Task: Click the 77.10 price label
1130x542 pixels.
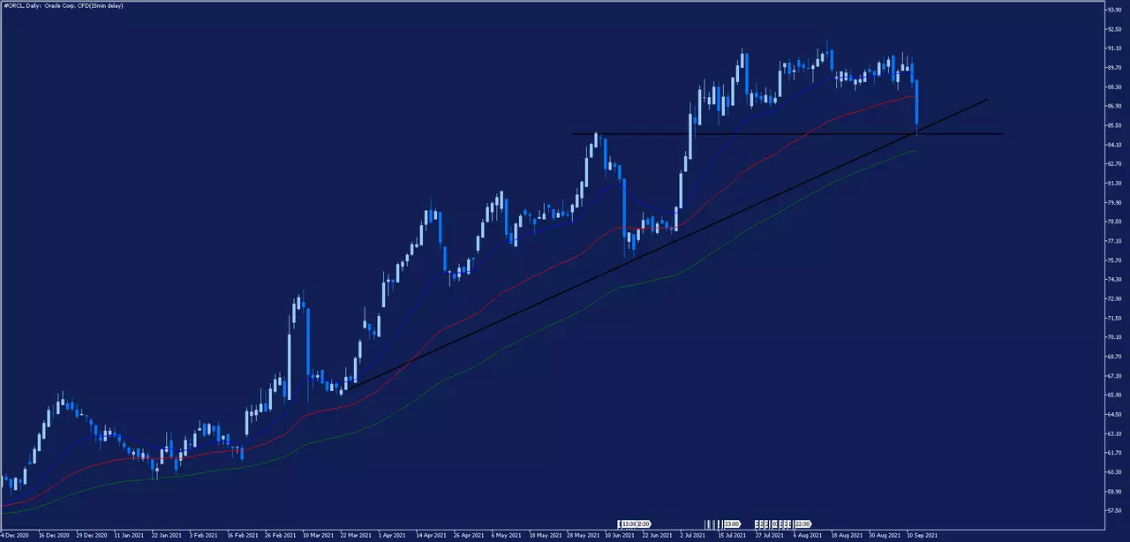Action: (1115, 241)
